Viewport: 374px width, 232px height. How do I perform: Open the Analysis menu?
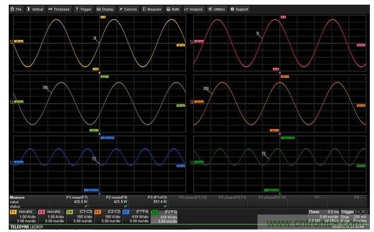coord(193,9)
